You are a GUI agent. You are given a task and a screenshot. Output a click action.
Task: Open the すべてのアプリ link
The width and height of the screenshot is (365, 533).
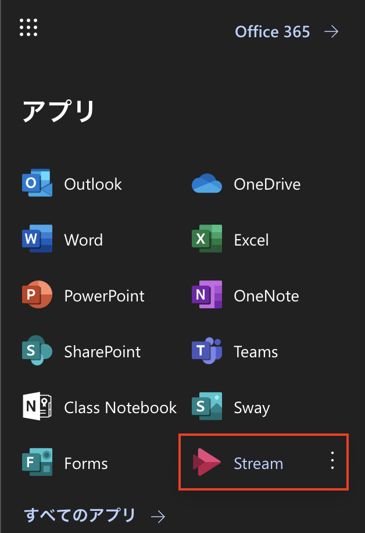[x=80, y=515]
